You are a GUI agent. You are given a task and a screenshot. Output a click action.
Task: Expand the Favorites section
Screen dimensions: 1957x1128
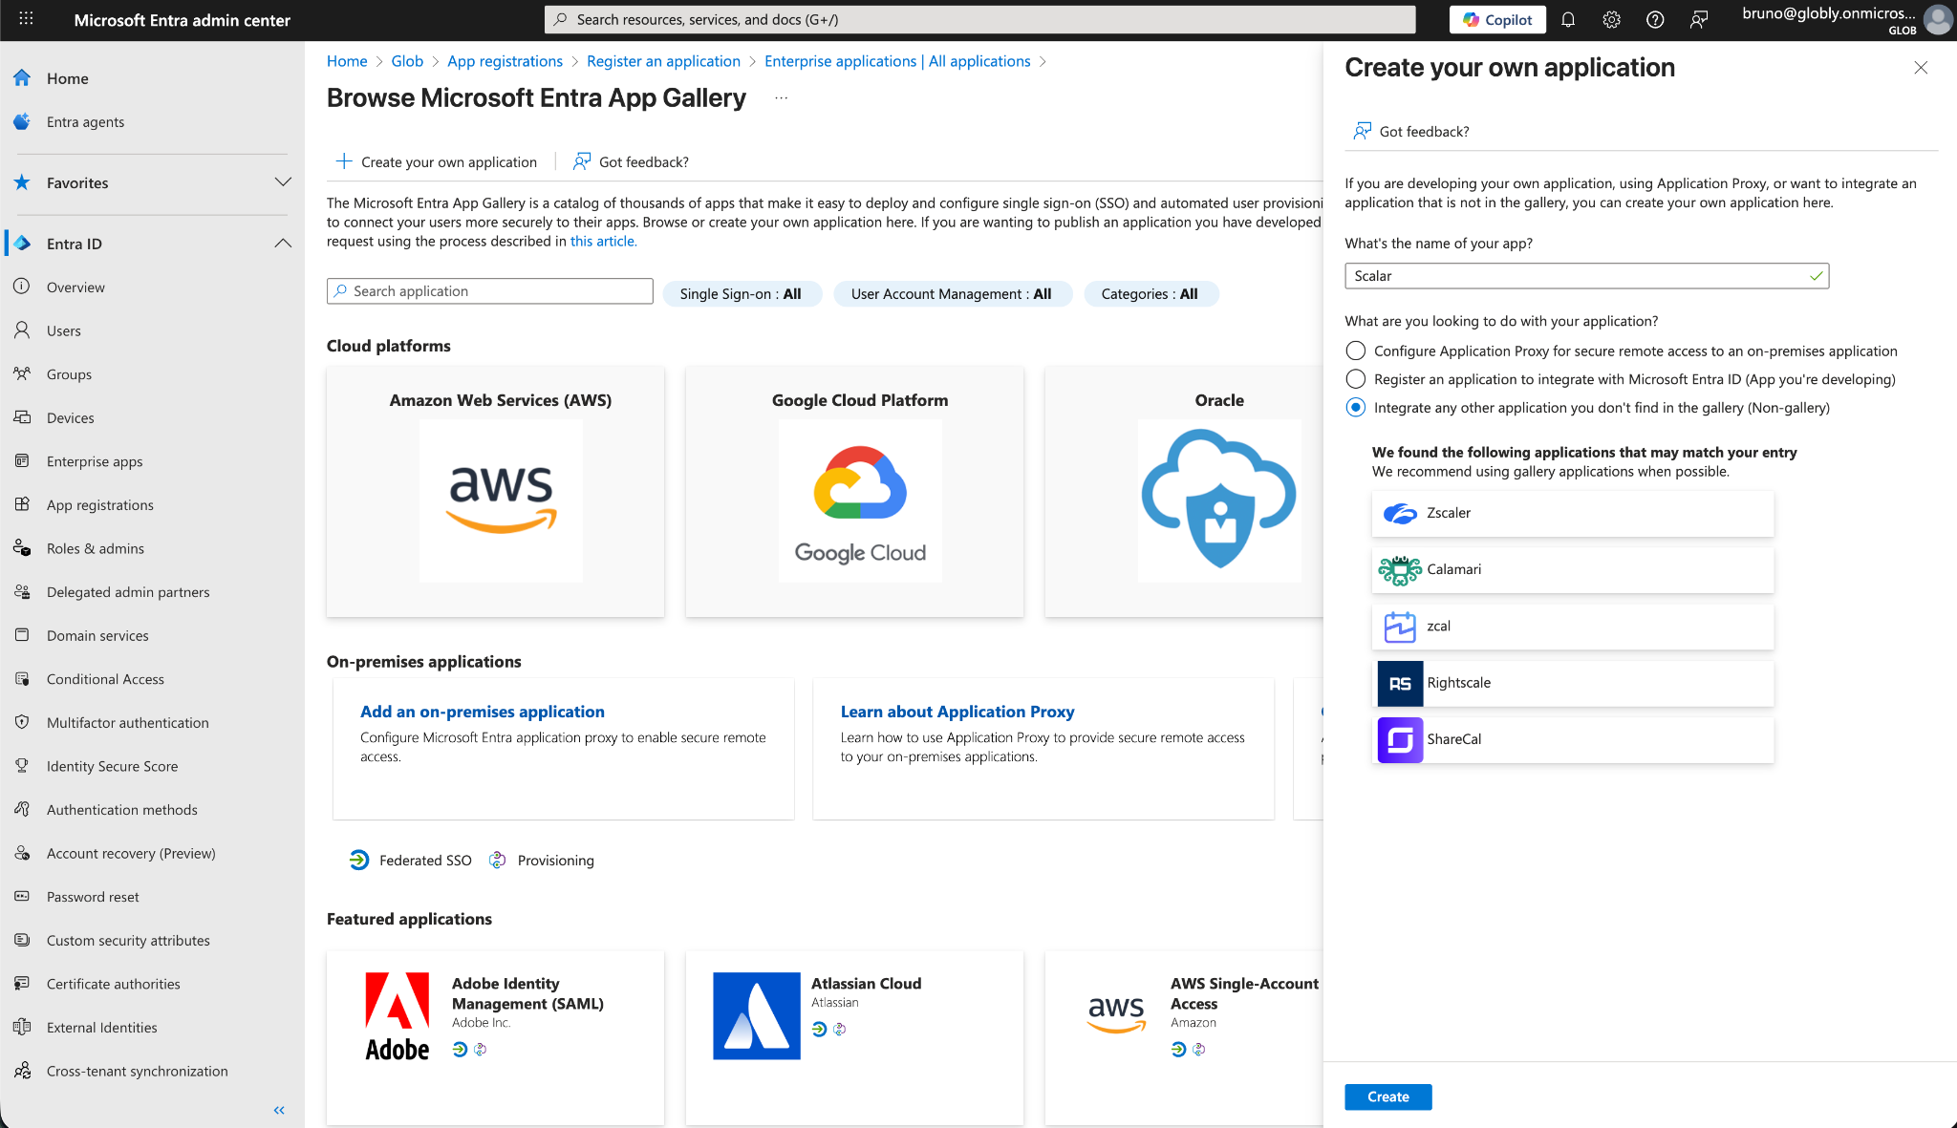click(x=283, y=182)
